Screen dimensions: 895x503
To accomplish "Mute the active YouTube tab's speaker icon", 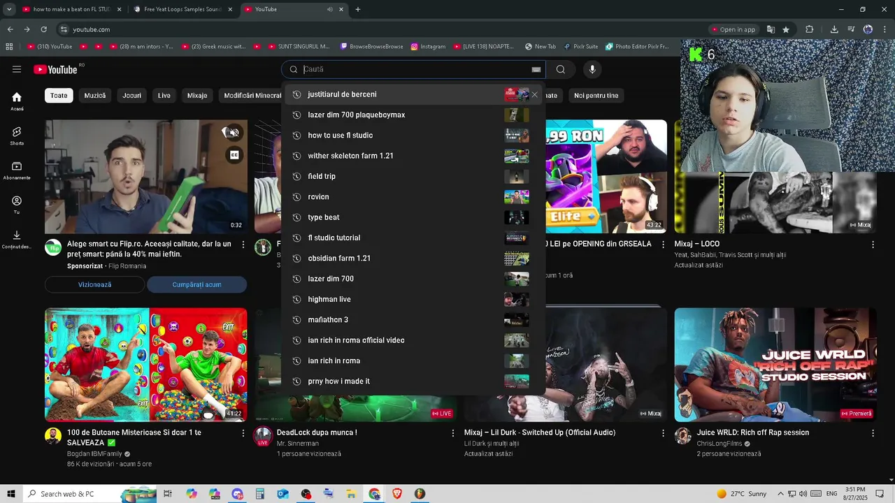I will [x=329, y=9].
